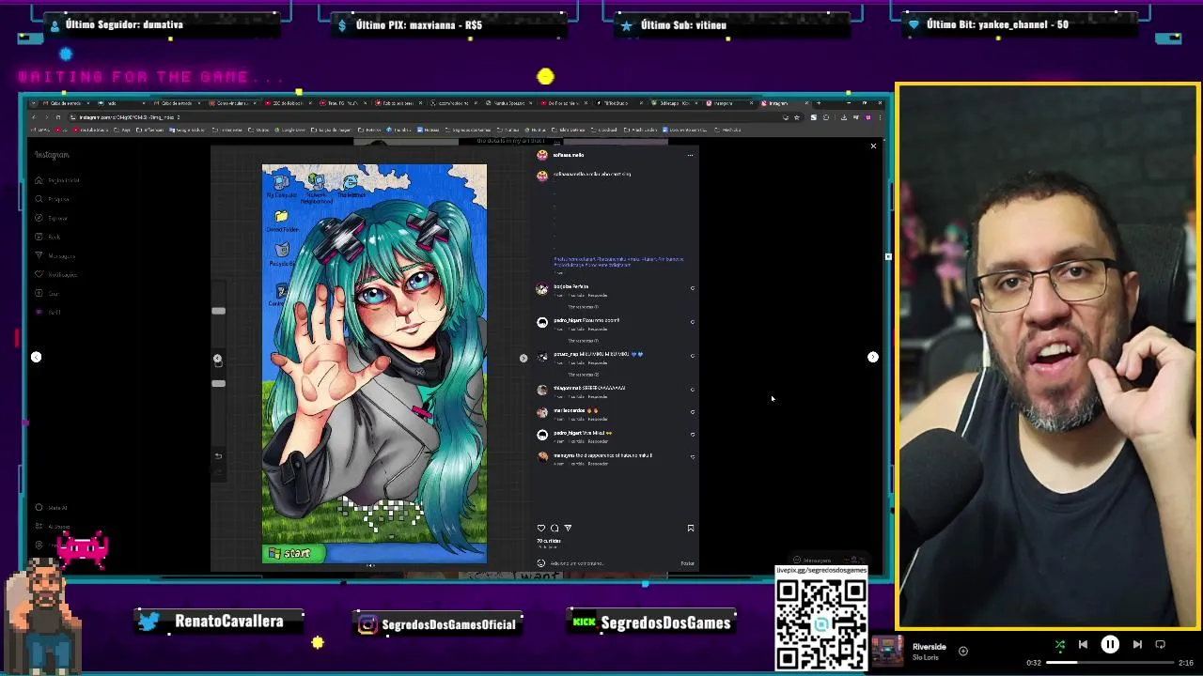Like the MIKU MIKU MIKU comment
Screen dimensions: 1203x676
pyautogui.click(x=693, y=356)
